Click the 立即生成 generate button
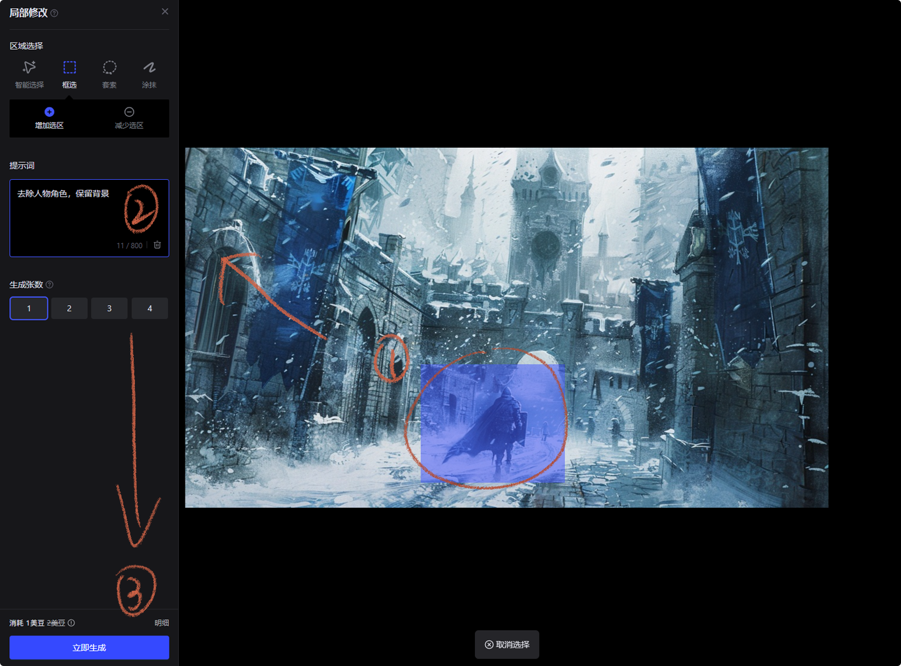 89,647
